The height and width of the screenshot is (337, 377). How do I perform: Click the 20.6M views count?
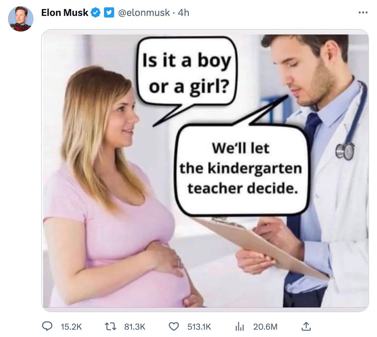(265, 327)
